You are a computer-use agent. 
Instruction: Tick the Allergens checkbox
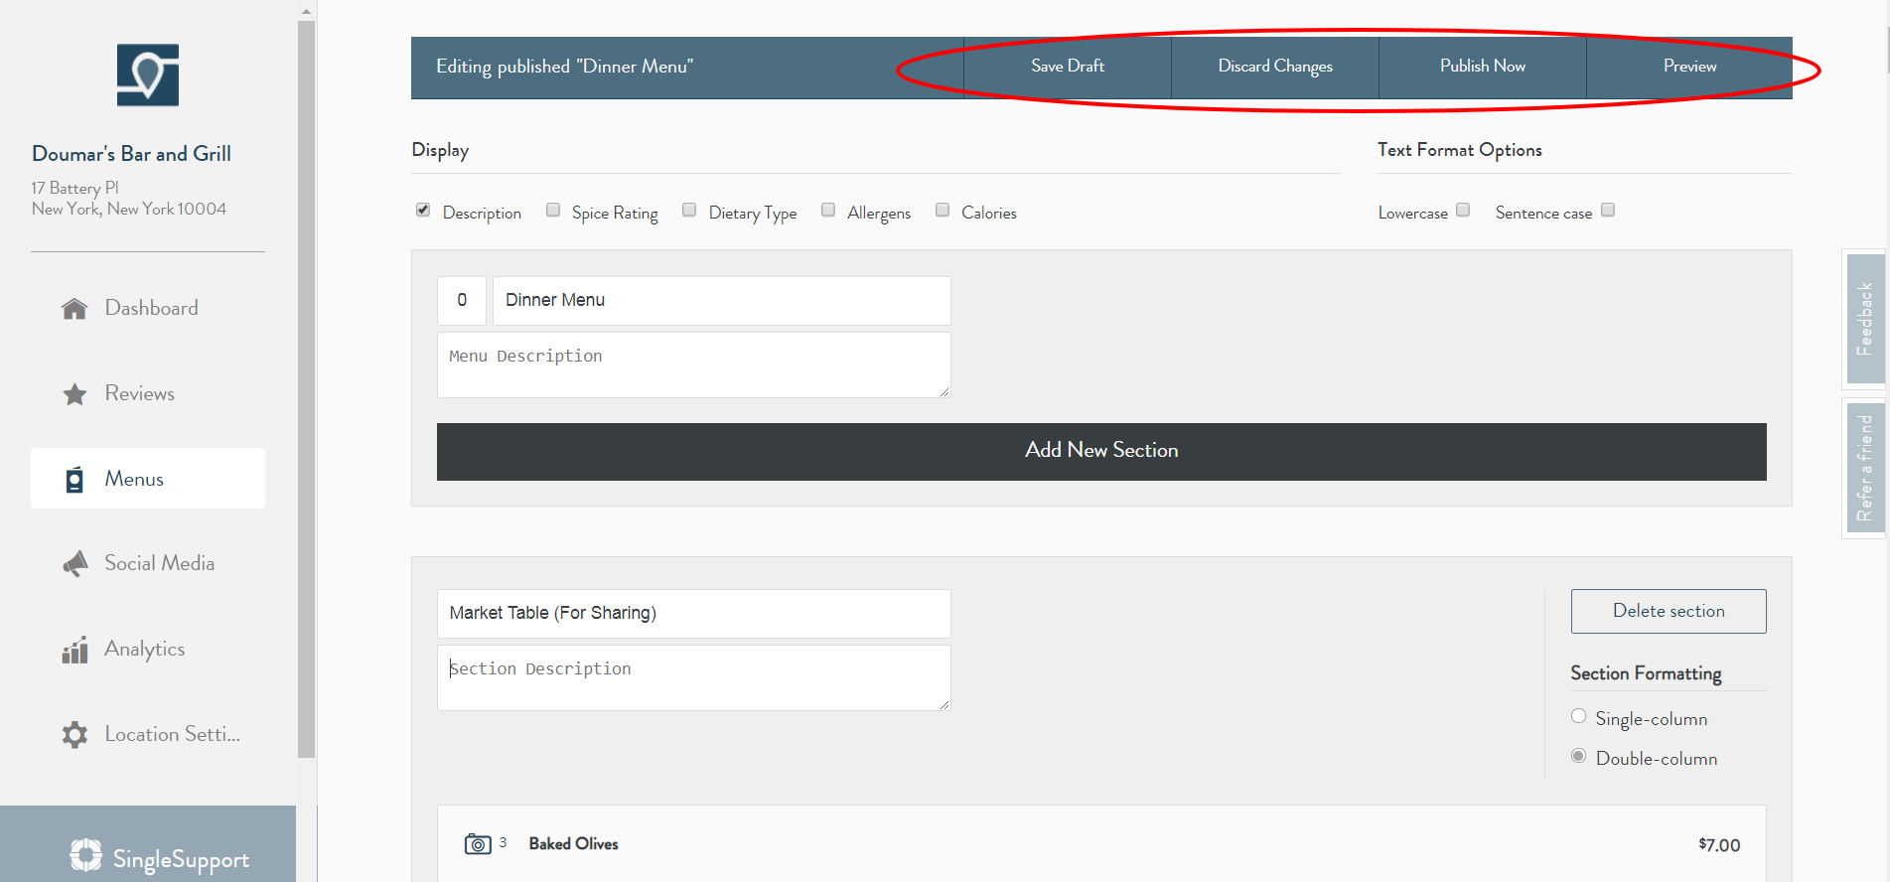[828, 211]
